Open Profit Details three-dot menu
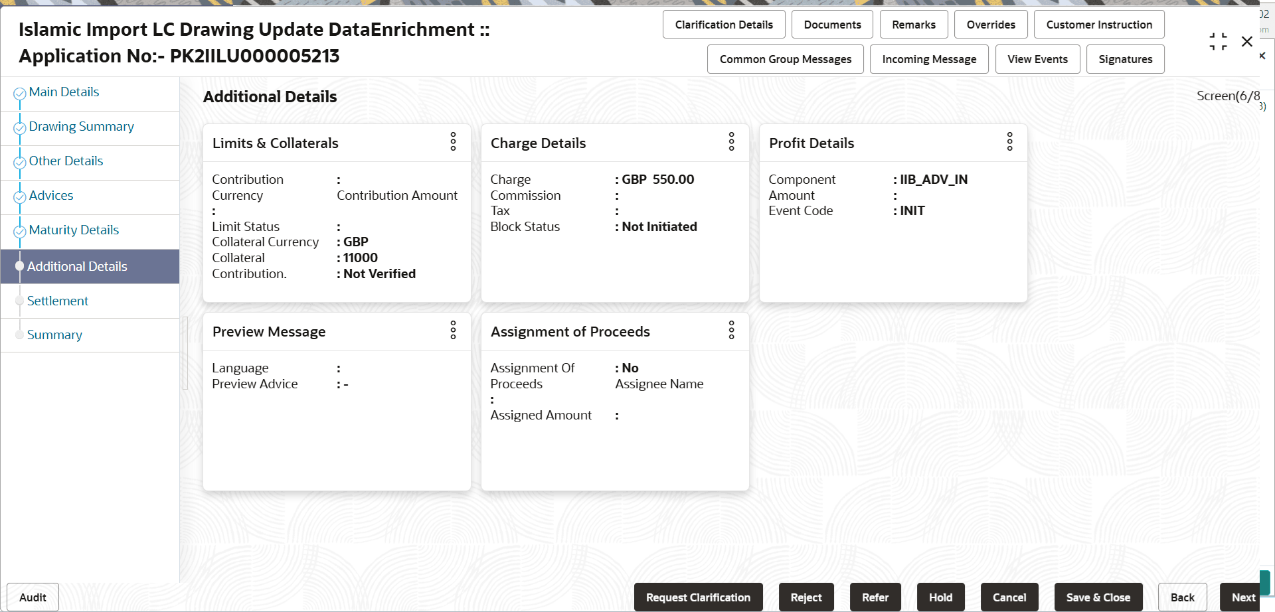The height and width of the screenshot is (612, 1275). [x=1010, y=141]
